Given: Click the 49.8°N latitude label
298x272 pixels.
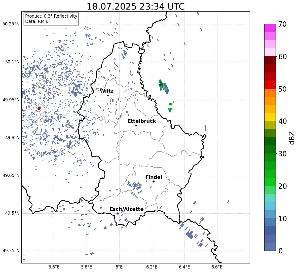Looking at the screenshot, I should coord(12,138).
